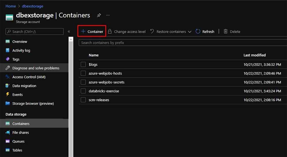Click the Overview icon in sidebar
Viewport: 287px width, 157px height.
(7, 41)
